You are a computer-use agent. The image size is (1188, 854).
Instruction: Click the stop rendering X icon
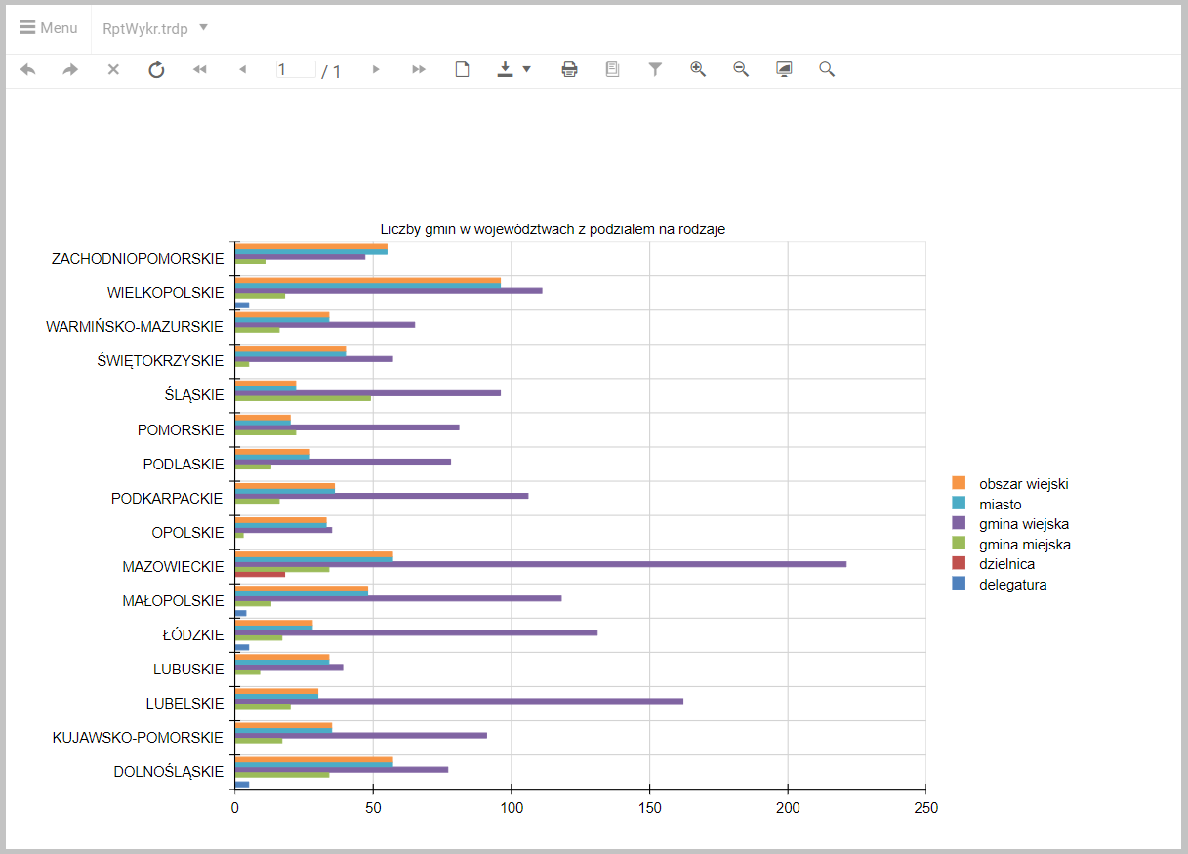[x=113, y=69]
